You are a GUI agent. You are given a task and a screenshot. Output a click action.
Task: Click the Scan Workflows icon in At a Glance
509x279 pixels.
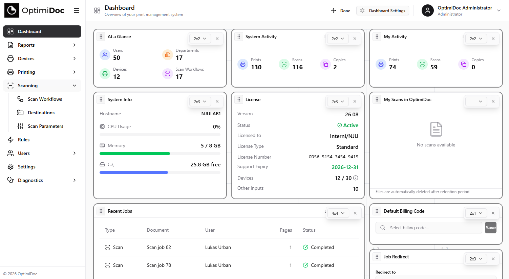tap(168, 74)
